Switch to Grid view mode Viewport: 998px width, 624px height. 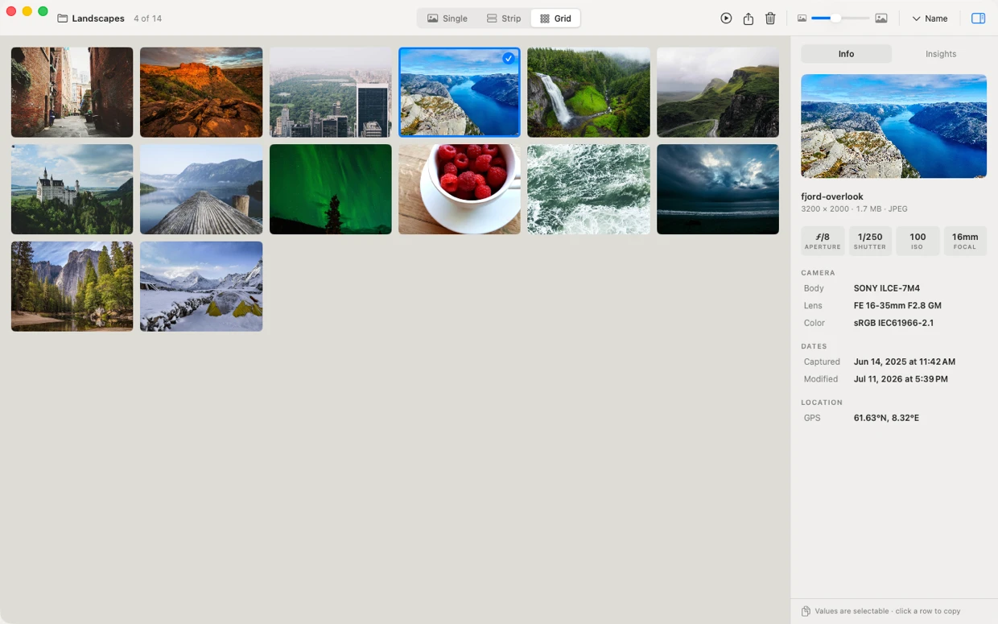point(555,19)
